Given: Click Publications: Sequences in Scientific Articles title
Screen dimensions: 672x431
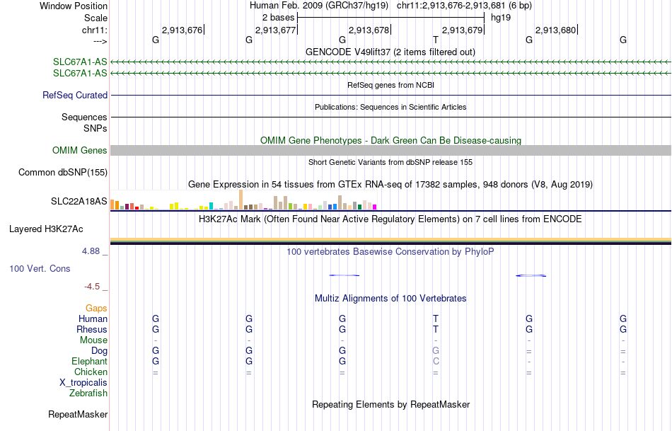Looking at the screenshot, I should click(390, 107).
